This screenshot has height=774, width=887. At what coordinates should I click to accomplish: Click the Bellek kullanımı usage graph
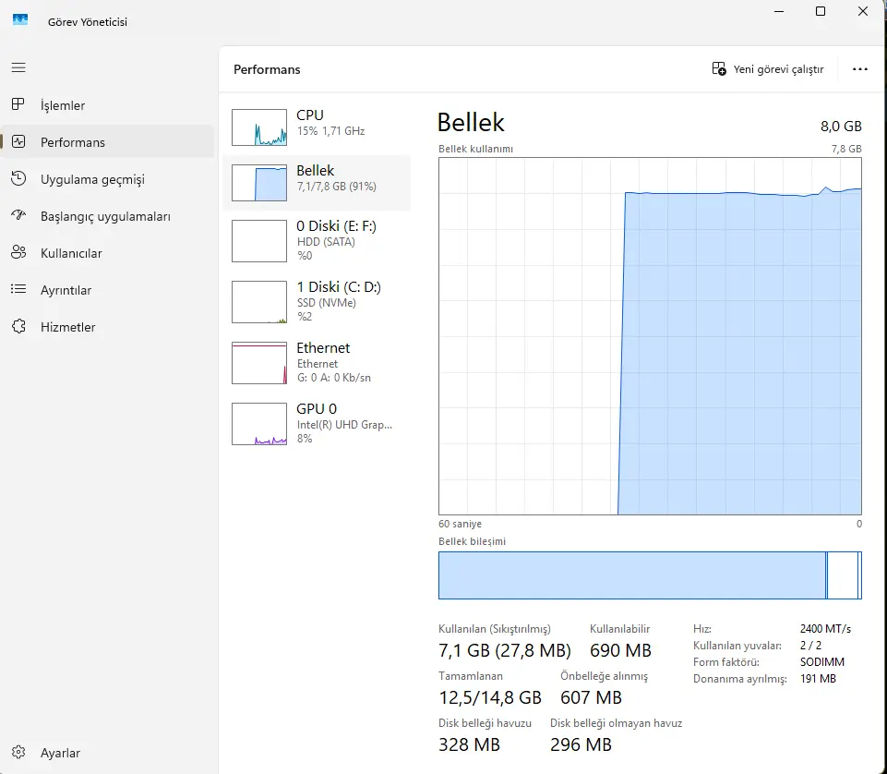click(650, 336)
